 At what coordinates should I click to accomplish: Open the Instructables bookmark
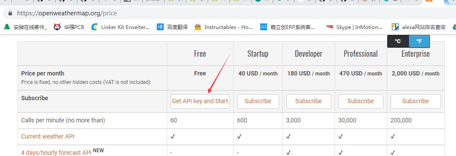(x=224, y=27)
